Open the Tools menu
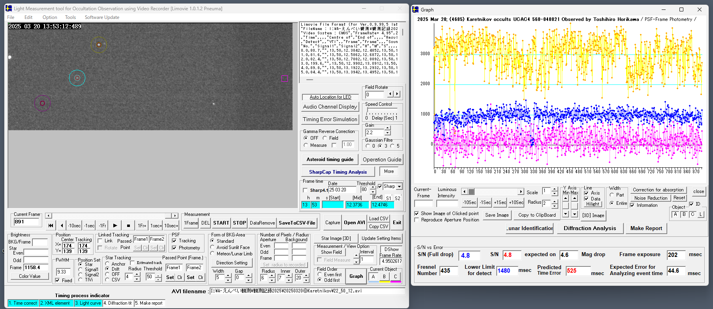 pyautogui.click(x=70, y=17)
